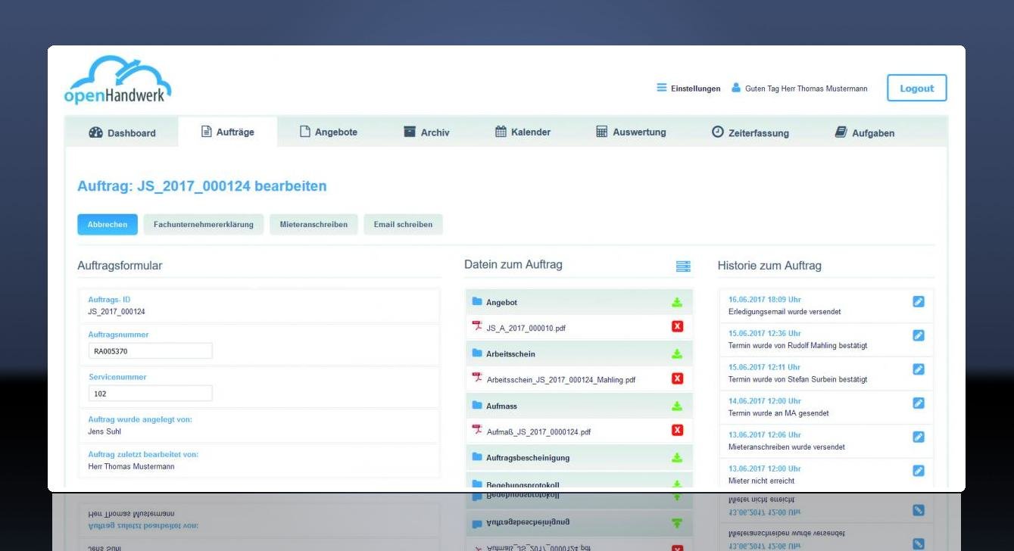Image resolution: width=1014 pixels, height=551 pixels.
Task: Open the Aufträge tab
Action: [227, 132]
